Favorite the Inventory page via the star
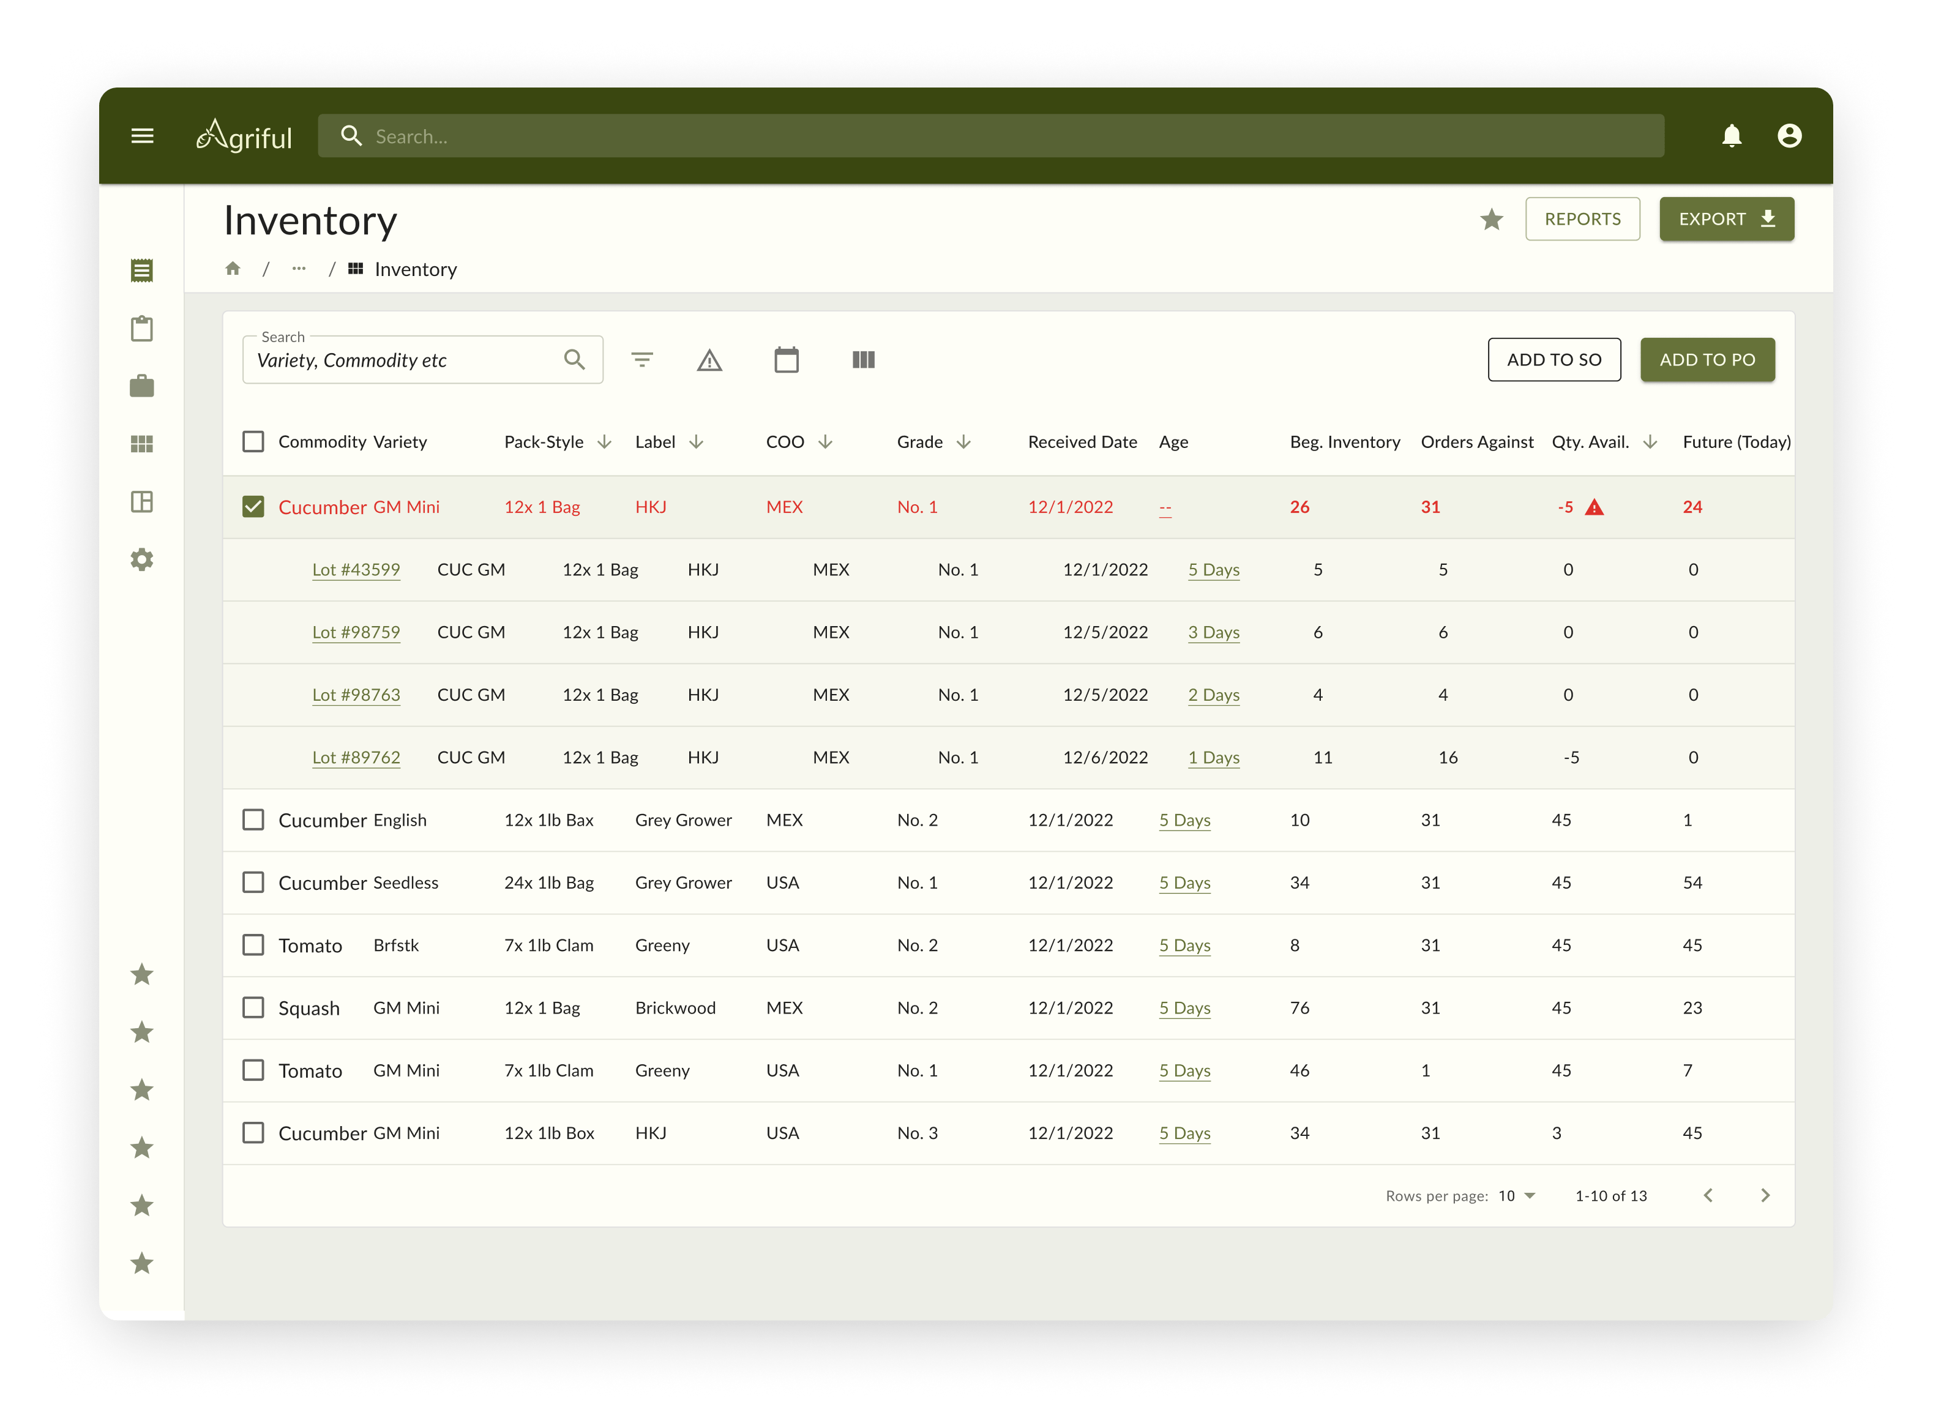The height and width of the screenshot is (1407, 1933). [1492, 219]
